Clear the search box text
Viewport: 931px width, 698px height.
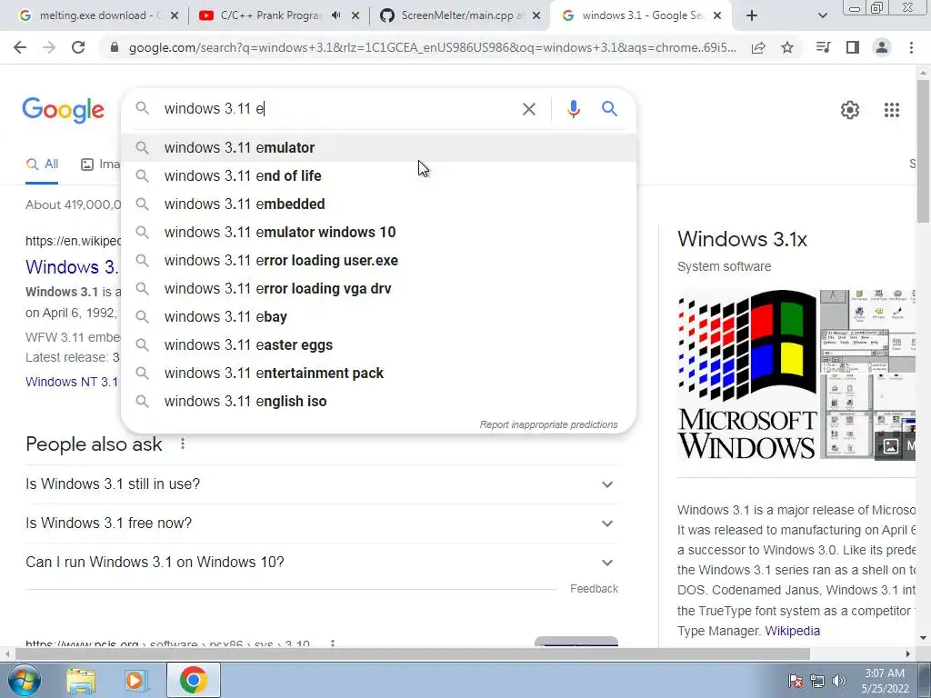point(528,109)
